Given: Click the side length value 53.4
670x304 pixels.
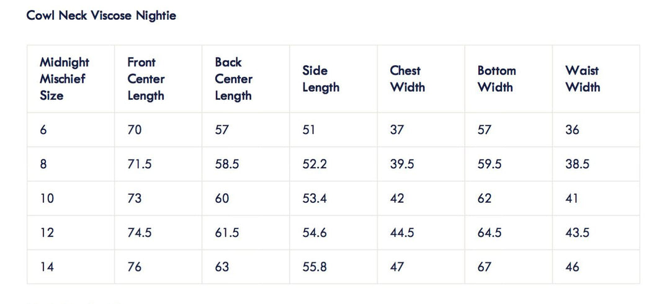Looking at the screenshot, I should point(315,199).
